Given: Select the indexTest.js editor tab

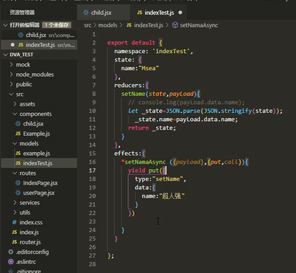Looking at the screenshot, I should click(x=159, y=13).
